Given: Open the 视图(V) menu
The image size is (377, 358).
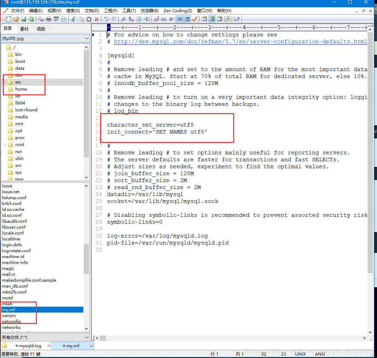Looking at the screenshot, I should pyautogui.click(x=54, y=11).
